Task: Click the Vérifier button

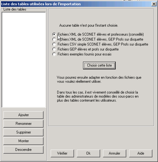Action: click(x=62, y=153)
